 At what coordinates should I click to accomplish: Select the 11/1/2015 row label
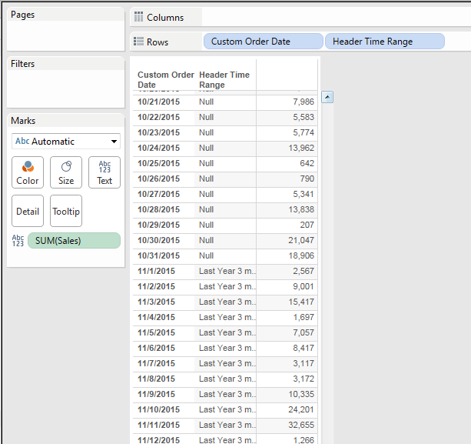[156, 271]
